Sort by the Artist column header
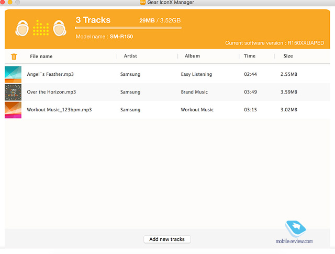Viewport: 335px width, 254px height. coord(130,56)
